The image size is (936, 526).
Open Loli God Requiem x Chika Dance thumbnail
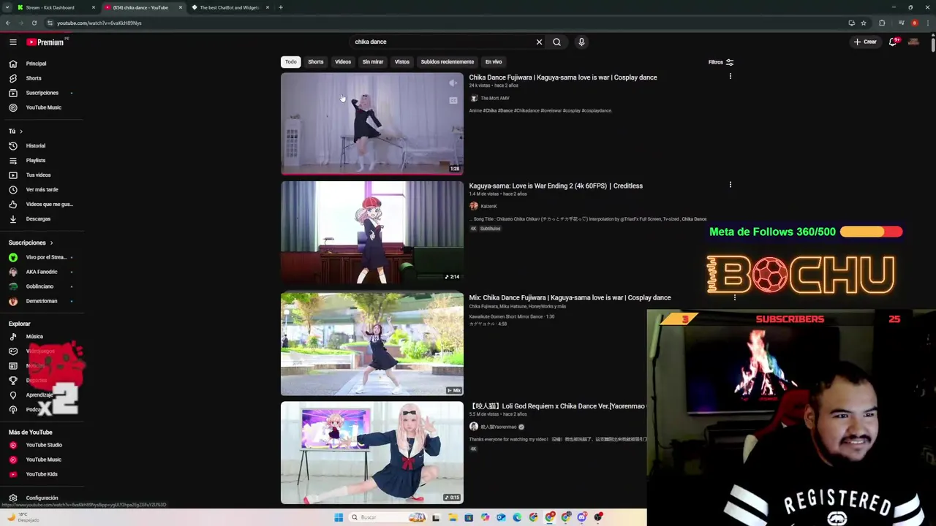coord(372,453)
